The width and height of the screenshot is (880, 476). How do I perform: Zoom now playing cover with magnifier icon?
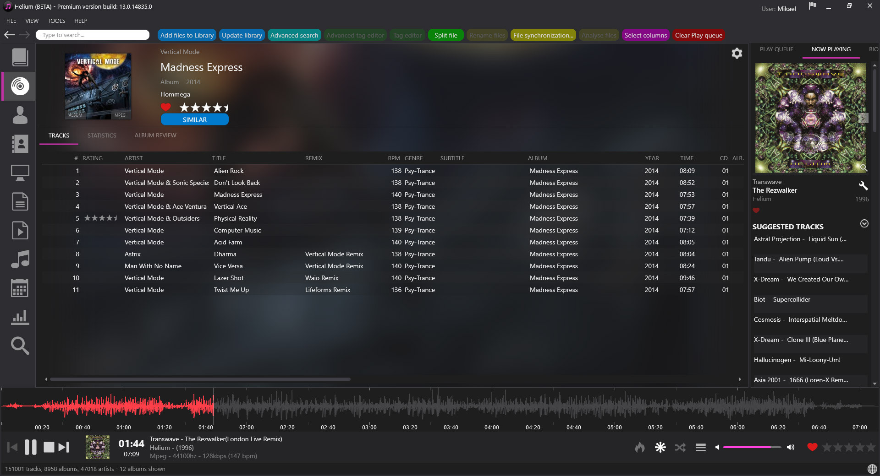click(863, 168)
